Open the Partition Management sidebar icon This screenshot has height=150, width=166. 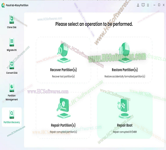click(12, 88)
